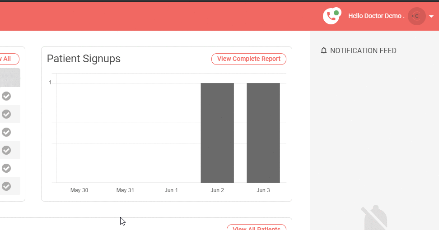Click the green online status dot
The image size is (439, 230).
tap(336, 13)
